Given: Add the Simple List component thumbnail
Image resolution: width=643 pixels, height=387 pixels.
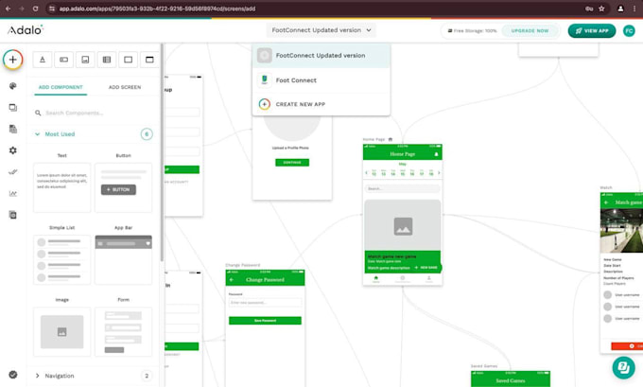Looking at the screenshot, I should 61,260.
